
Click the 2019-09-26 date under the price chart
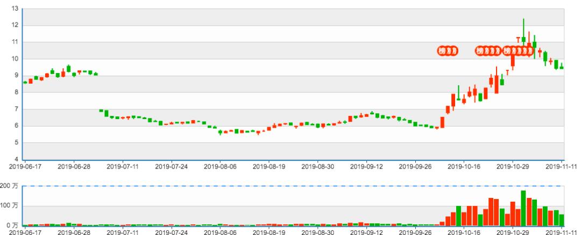(415, 166)
